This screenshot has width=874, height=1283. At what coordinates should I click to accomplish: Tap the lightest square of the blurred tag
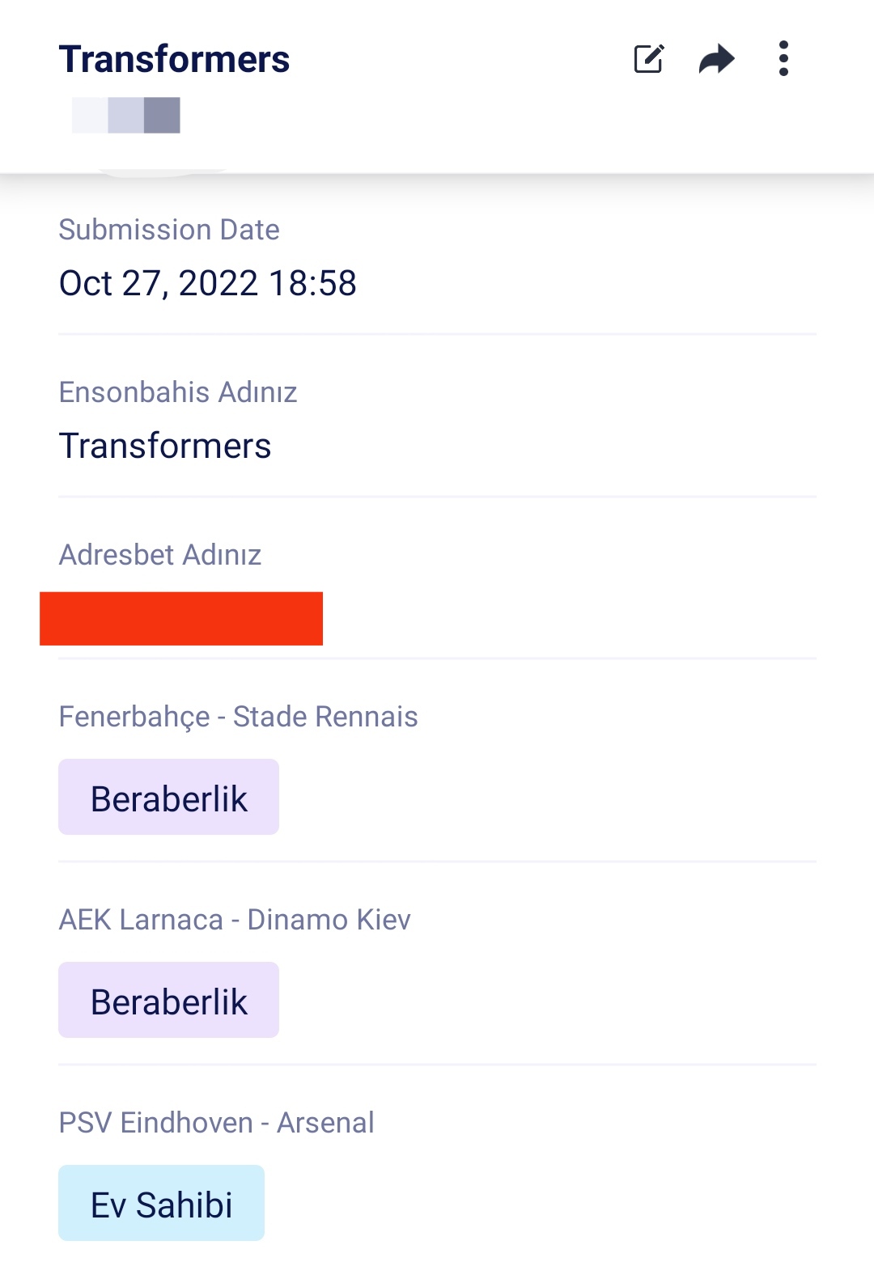pos(90,115)
